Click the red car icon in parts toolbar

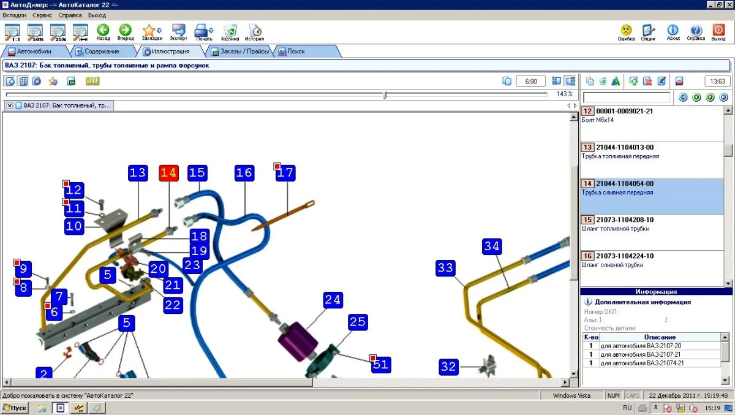coord(679,81)
